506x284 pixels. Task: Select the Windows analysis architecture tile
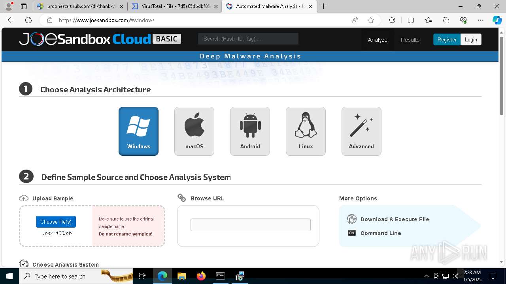(138, 131)
